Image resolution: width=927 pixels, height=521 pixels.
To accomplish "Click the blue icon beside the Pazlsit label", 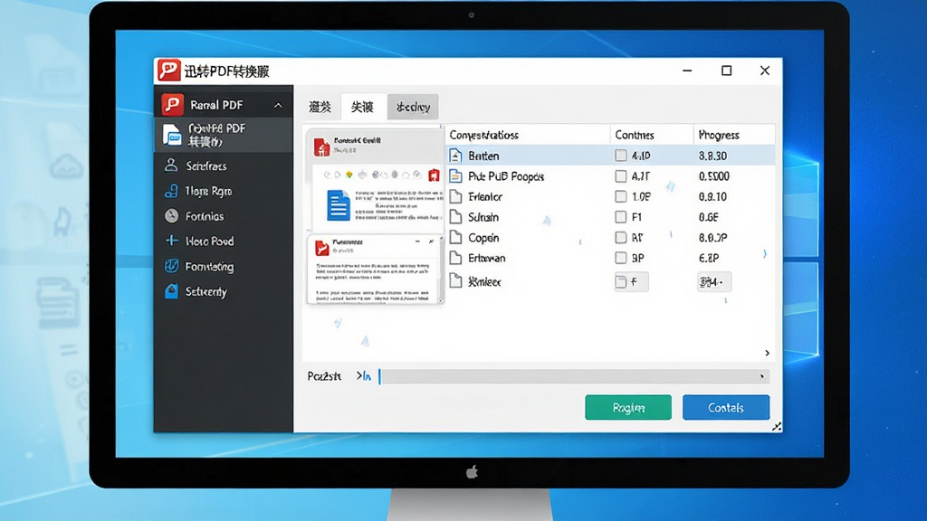I will (x=364, y=376).
